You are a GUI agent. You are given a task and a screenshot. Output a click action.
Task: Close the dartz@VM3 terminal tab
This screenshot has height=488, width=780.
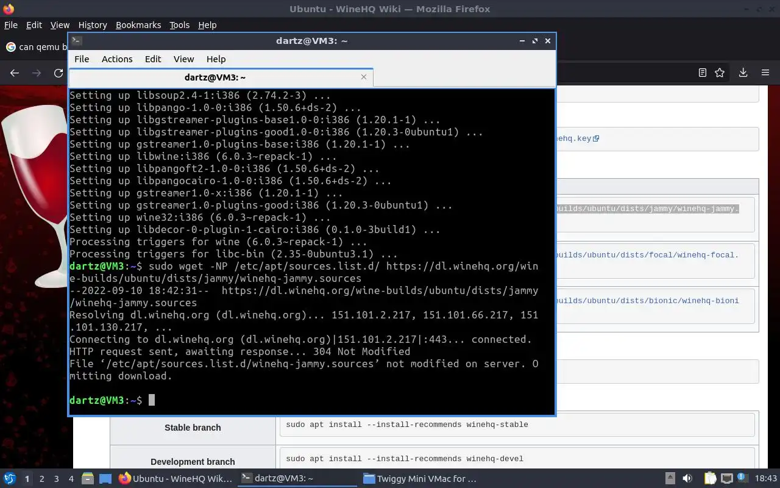coord(364,77)
